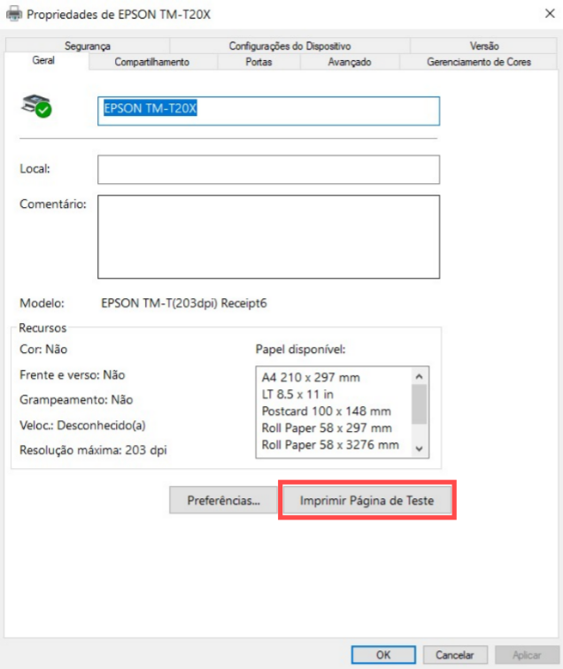Click the Grampeamento: Não text
563x669 pixels.
76,400
